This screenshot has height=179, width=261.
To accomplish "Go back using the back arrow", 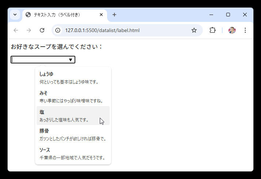I will point(16,30).
